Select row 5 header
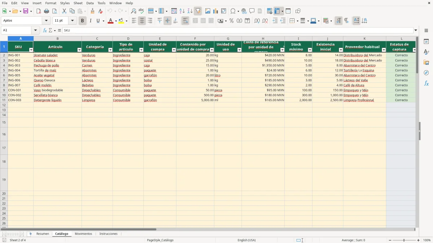Viewport: 433px width, 243px height. point(4,70)
